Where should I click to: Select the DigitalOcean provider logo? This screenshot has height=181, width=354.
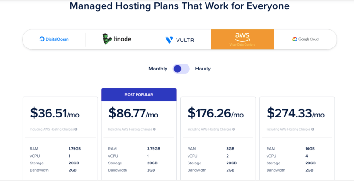click(x=54, y=39)
